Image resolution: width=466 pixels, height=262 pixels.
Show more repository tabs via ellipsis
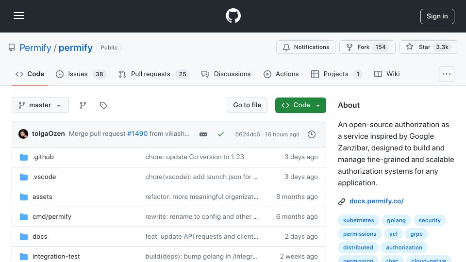[x=447, y=74]
